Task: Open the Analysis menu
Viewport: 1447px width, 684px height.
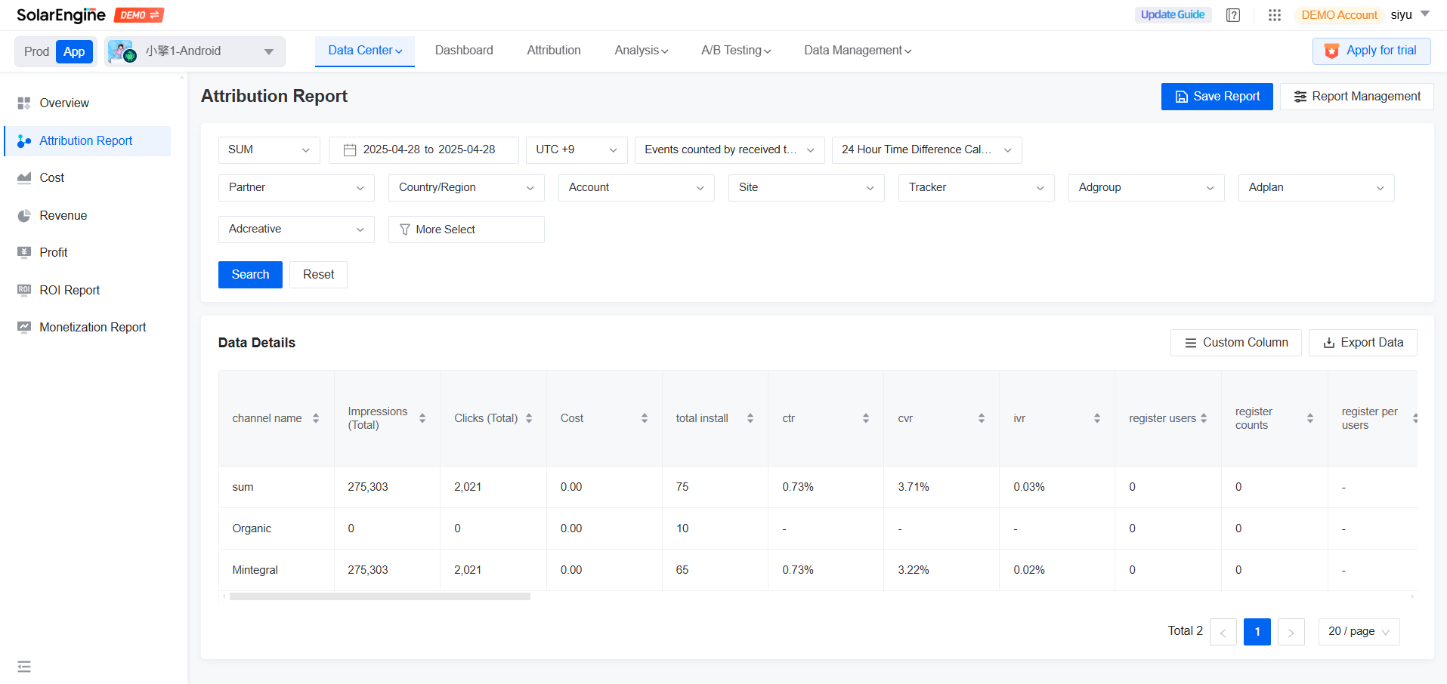Action: 640,50
